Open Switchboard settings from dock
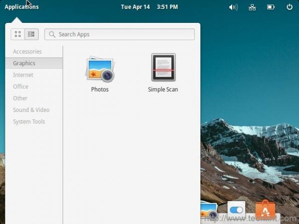299x224 pixels. coord(236,210)
